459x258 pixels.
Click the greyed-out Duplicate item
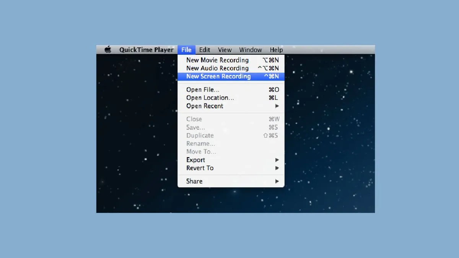coord(200,136)
